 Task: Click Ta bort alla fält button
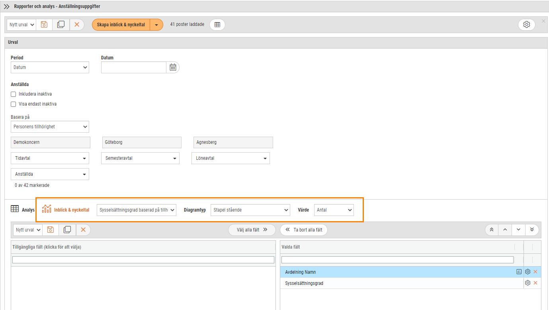(x=304, y=230)
